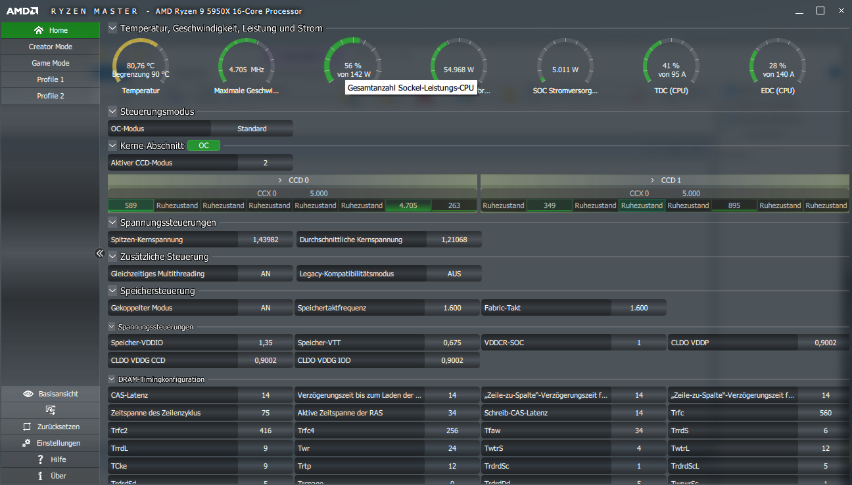
Task: Collapse Spannungssteuerungen section above Spitzen-Kernspannung
Action: pyautogui.click(x=112, y=222)
